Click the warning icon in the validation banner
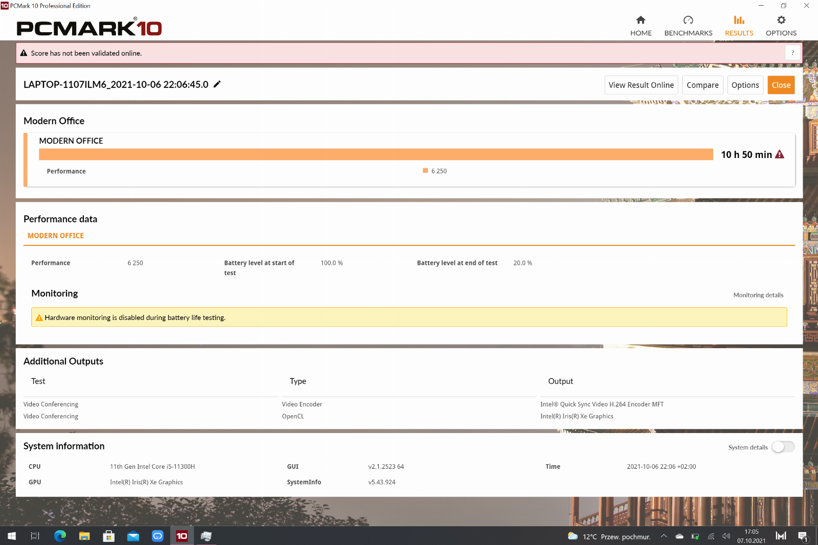This screenshot has width=818, height=545. tap(24, 53)
